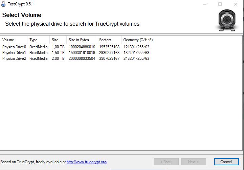Sort by the Volume column header

(14, 40)
